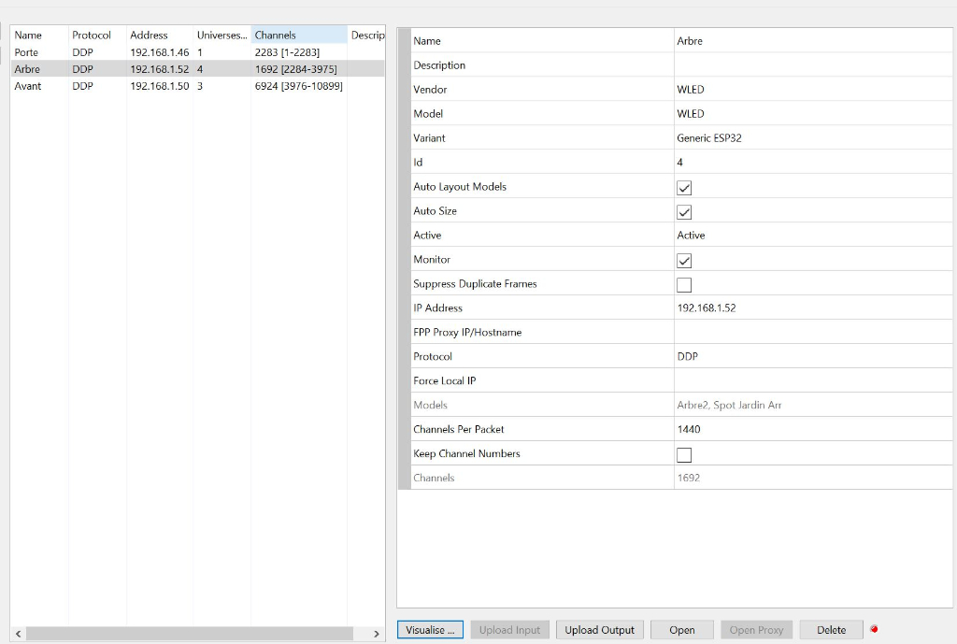Click the red status indicator dot
This screenshot has width=957, height=644.
point(874,629)
